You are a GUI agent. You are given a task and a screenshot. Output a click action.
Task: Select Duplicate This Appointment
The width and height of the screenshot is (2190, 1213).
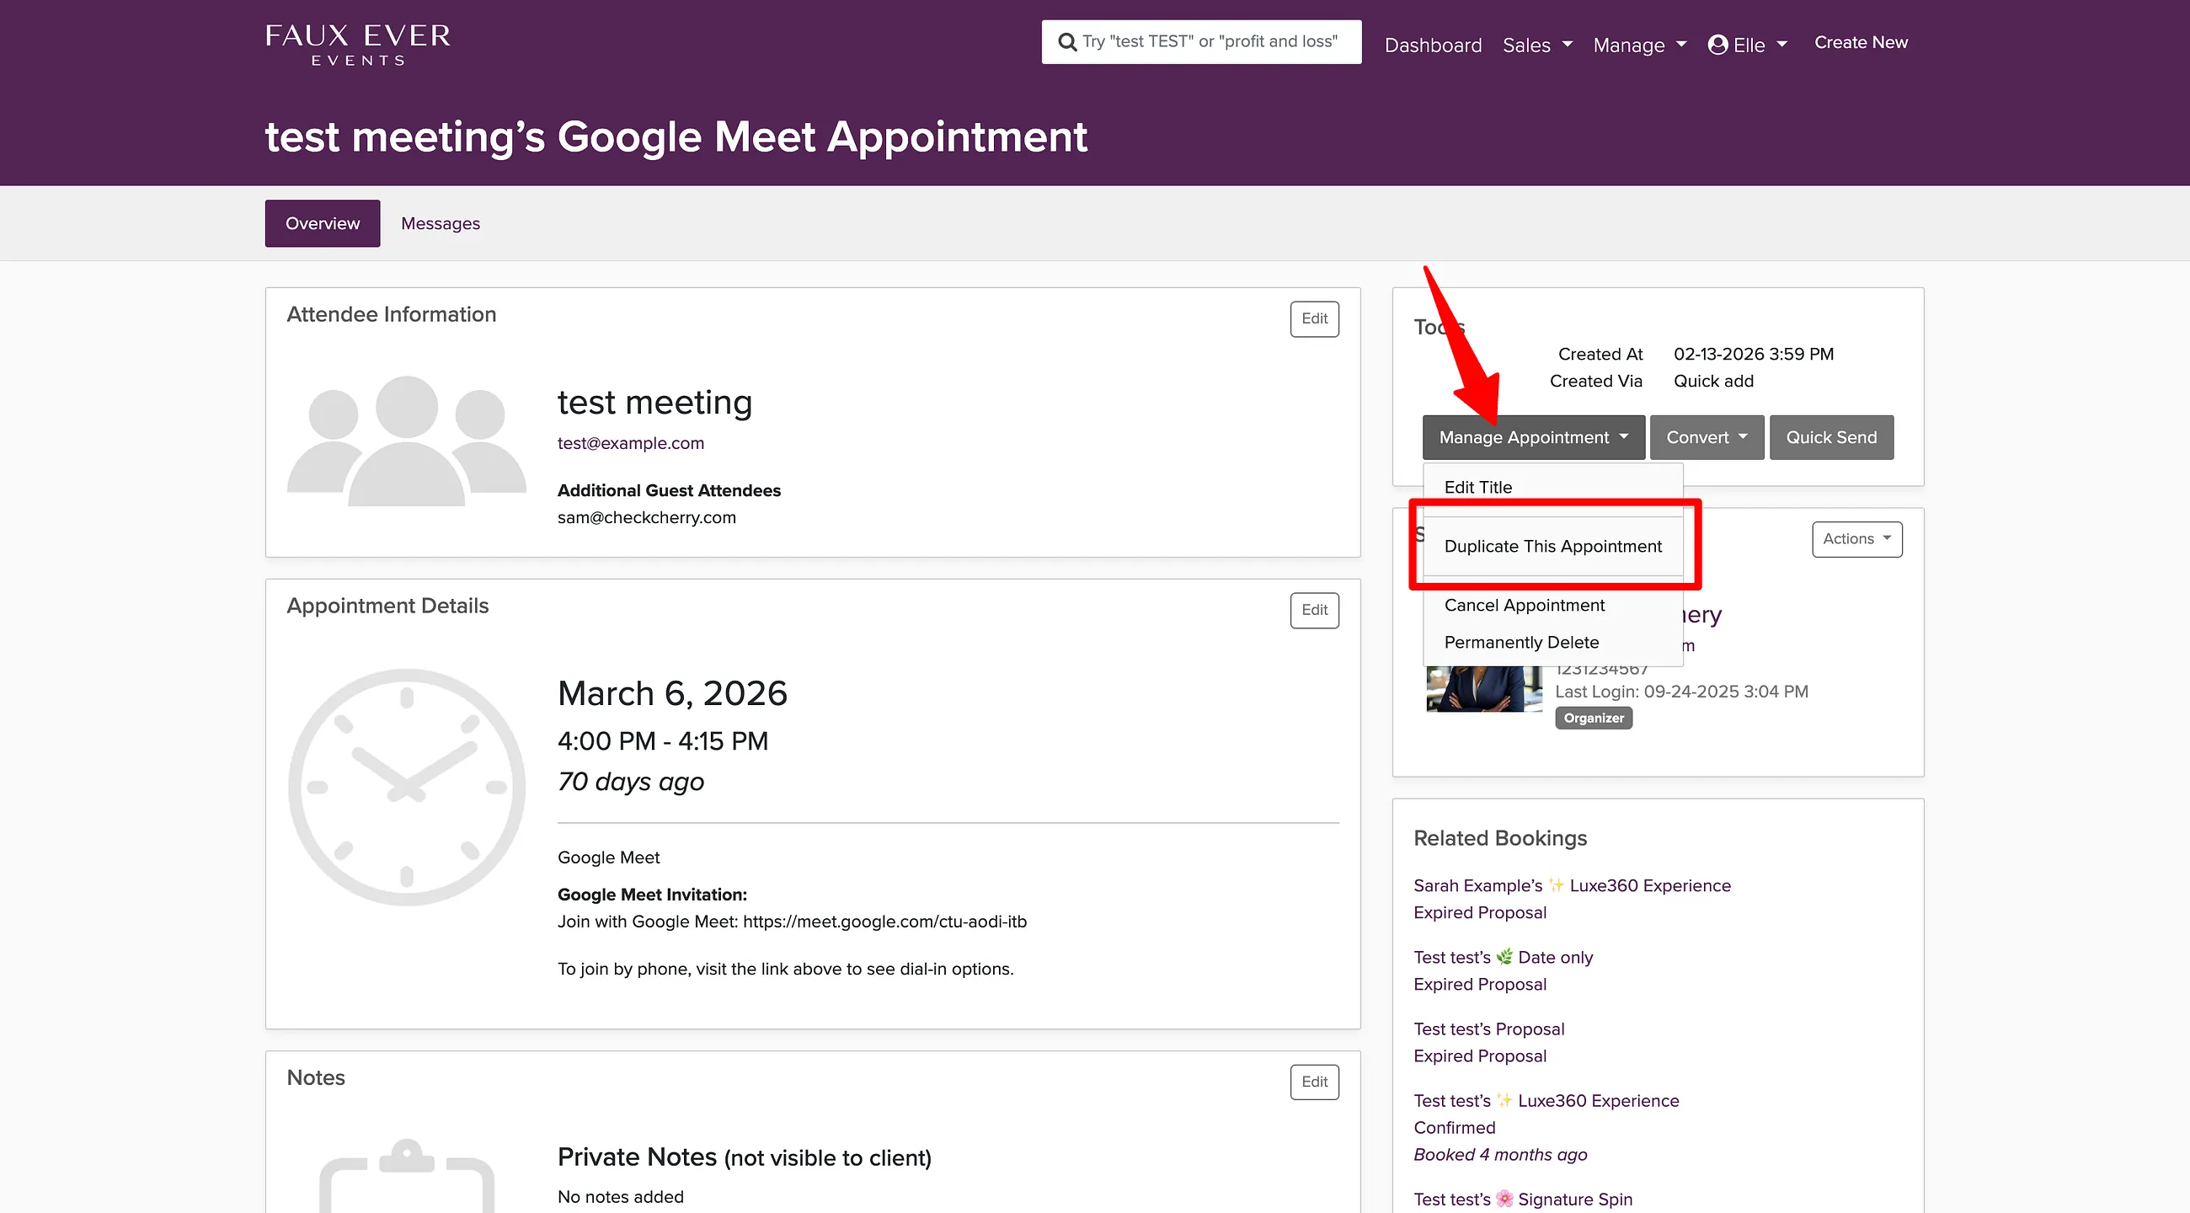(x=1552, y=546)
